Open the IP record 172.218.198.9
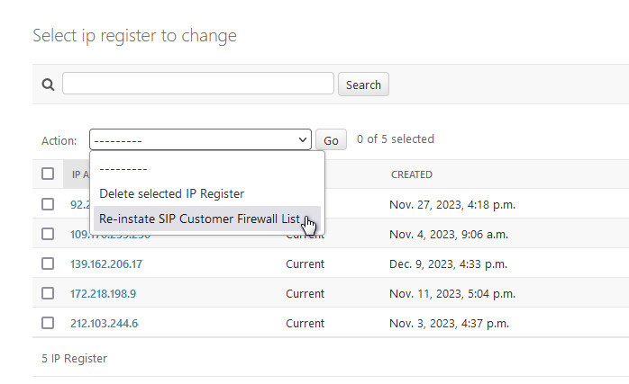 (103, 293)
